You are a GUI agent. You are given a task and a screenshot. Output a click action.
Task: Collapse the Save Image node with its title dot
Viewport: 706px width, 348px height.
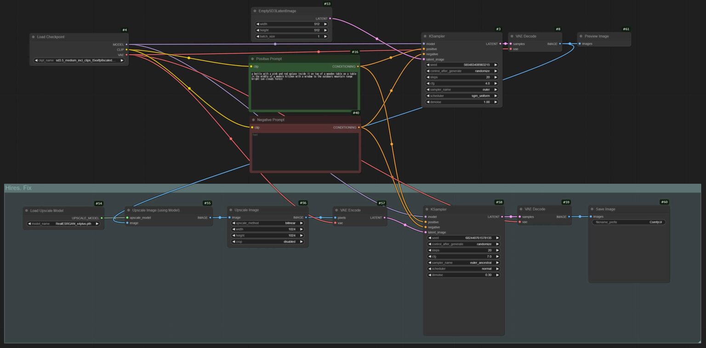click(592, 209)
